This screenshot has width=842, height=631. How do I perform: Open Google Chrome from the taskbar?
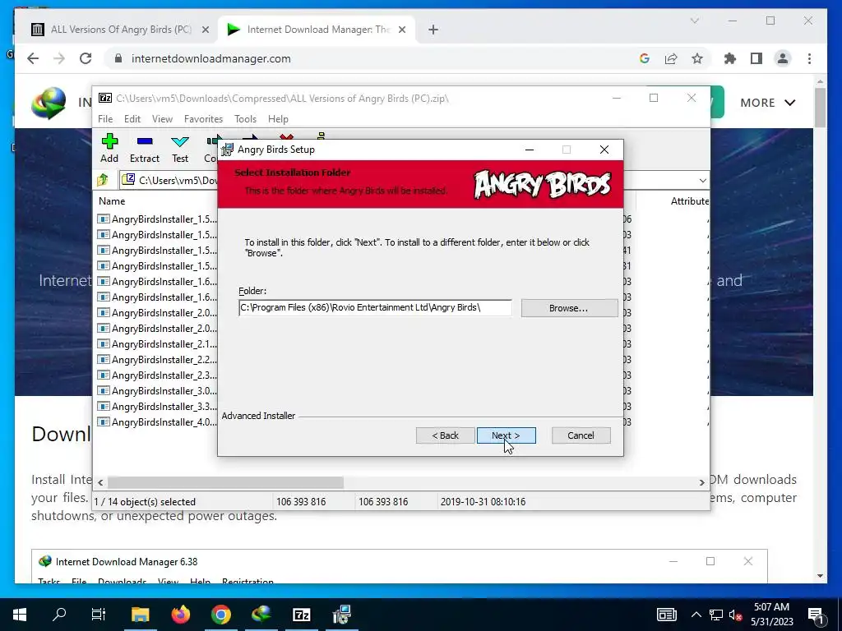(220, 615)
